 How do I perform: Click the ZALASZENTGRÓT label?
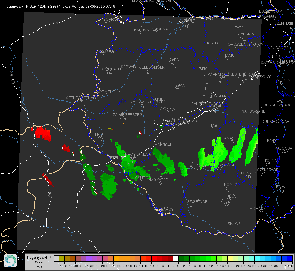click(146, 102)
